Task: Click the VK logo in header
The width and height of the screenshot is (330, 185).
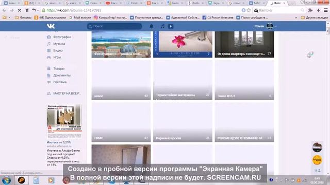Action: coord(51,26)
